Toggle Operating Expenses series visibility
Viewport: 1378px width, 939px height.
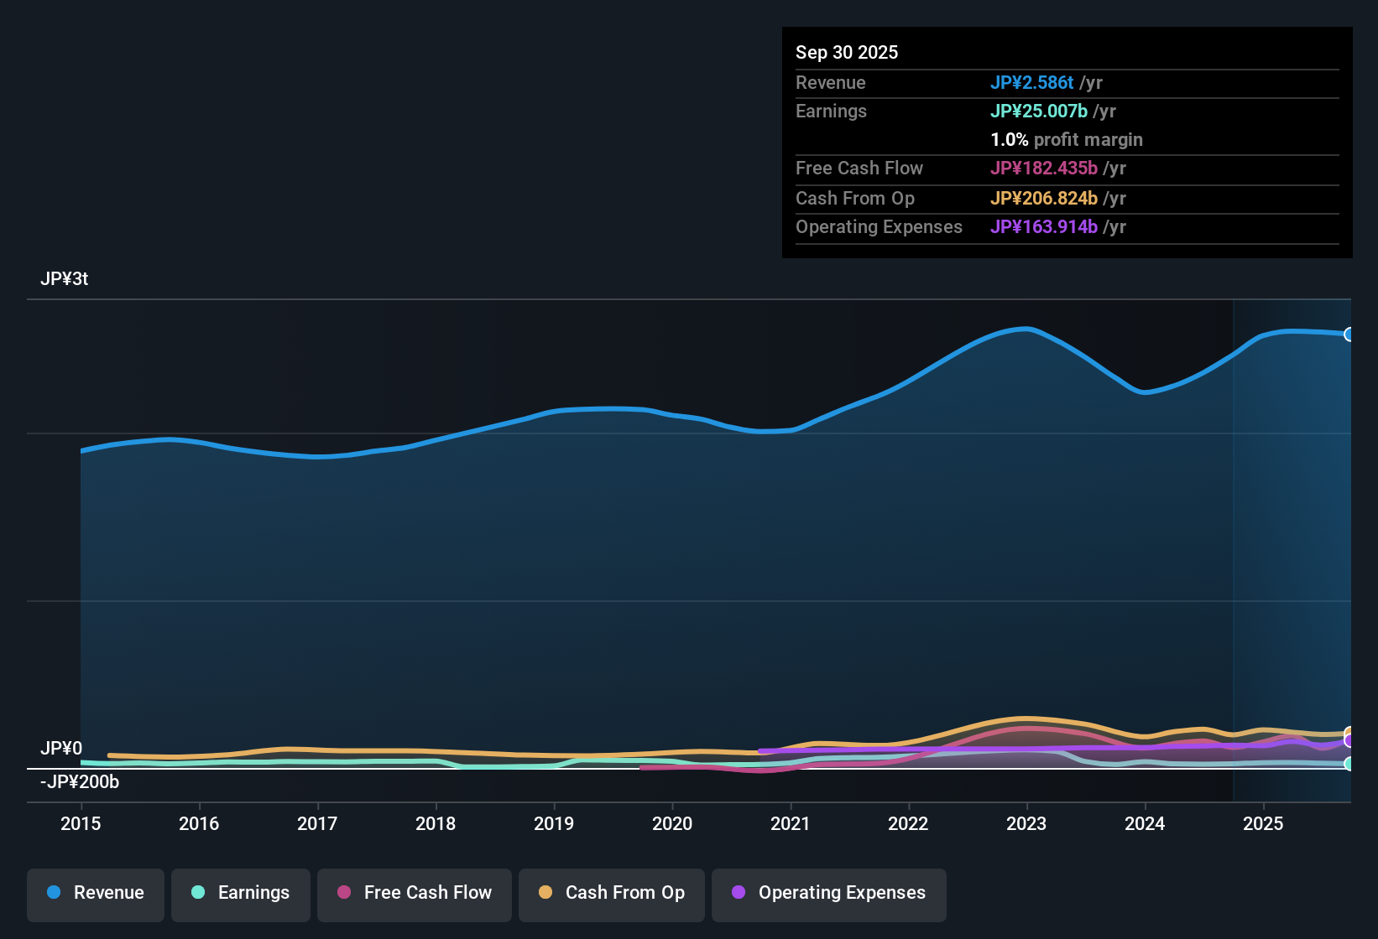coord(828,893)
